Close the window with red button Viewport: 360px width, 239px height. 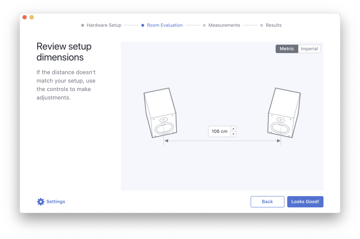coord(25,17)
